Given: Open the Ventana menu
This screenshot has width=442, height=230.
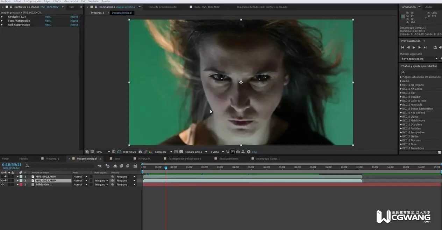Looking at the screenshot, I should pyautogui.click(x=93, y=1).
